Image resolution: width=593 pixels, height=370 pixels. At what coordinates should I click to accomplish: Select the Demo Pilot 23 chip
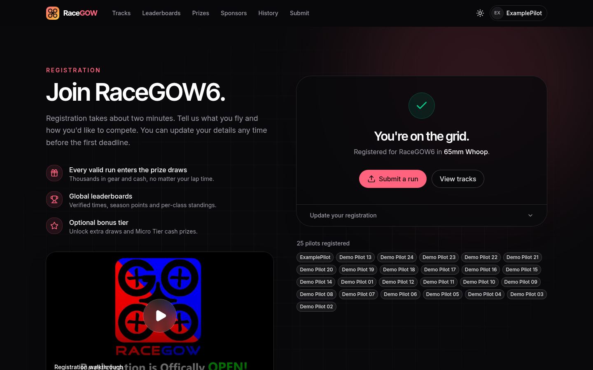(439, 257)
